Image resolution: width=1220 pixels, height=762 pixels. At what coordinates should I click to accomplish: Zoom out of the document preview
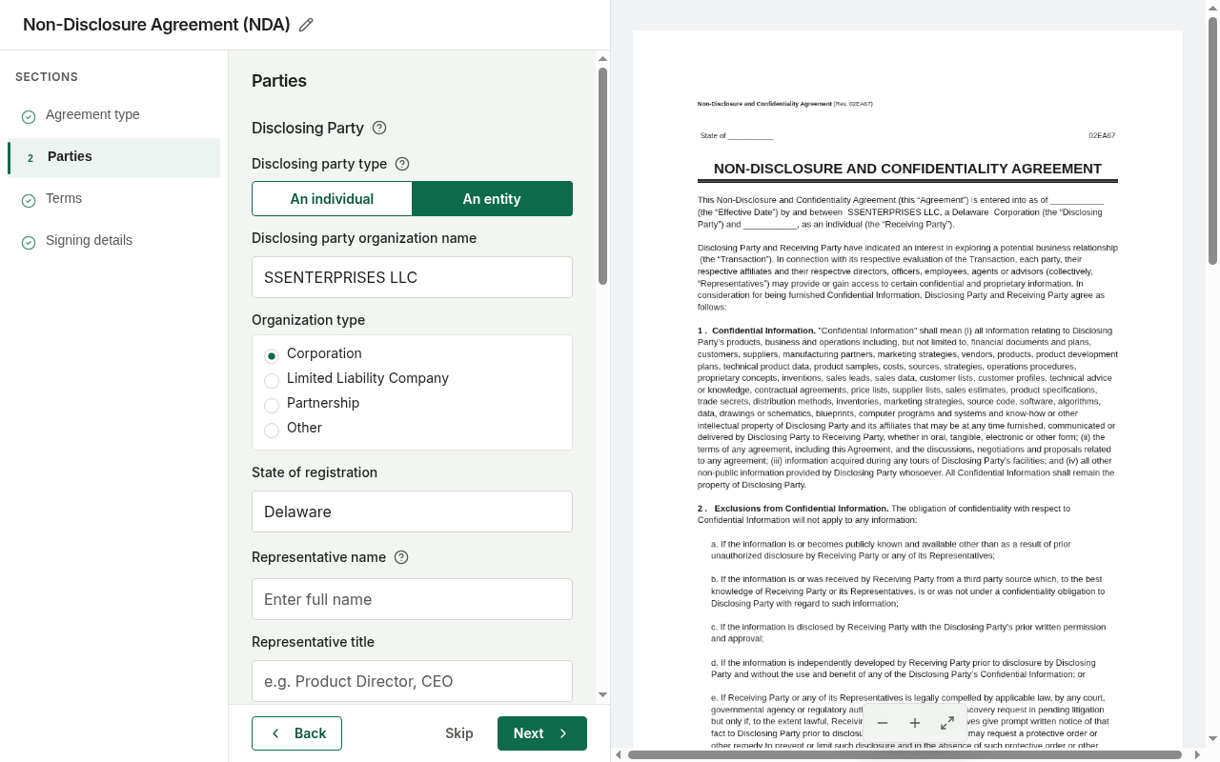[883, 723]
